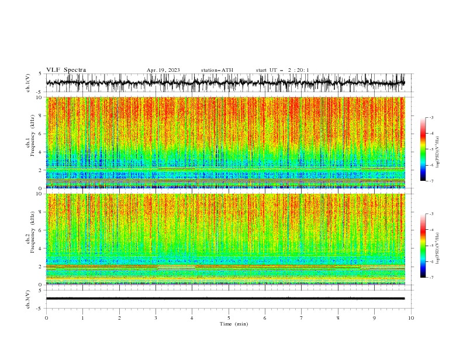Click the ch.1 Frequency (kHz) axis label
463x357 pixels.
(x=30, y=136)
